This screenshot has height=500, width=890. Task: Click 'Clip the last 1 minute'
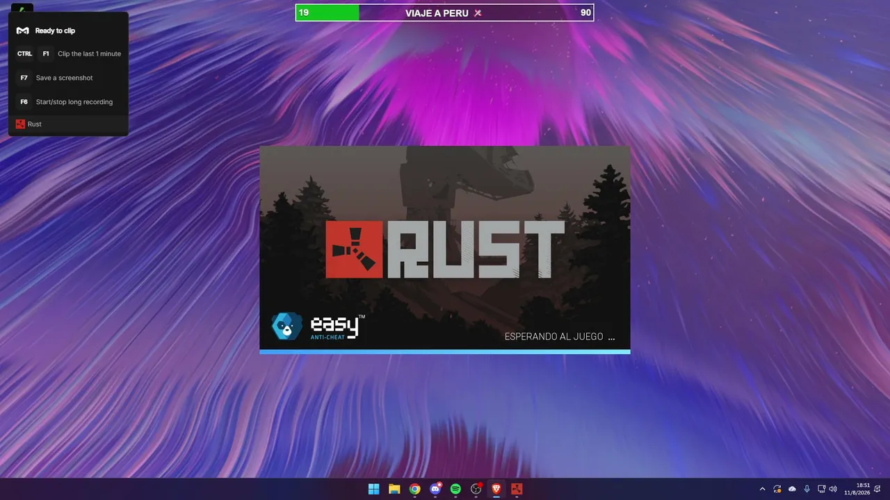click(89, 53)
